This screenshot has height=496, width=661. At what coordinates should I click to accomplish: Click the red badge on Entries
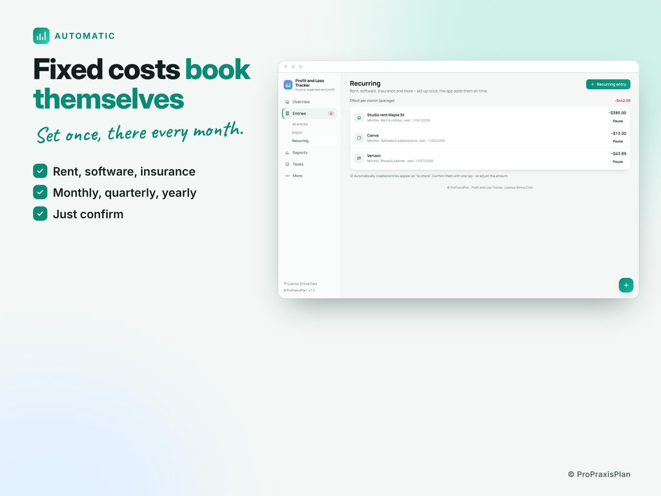(331, 114)
